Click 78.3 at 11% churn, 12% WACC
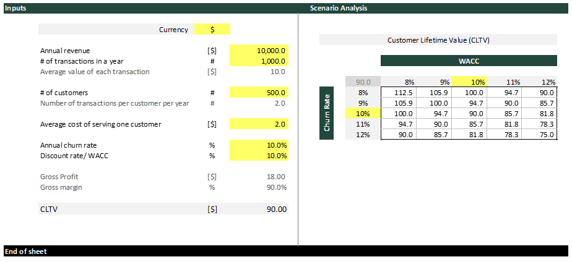The height and width of the screenshot is (262, 572). 539,124
